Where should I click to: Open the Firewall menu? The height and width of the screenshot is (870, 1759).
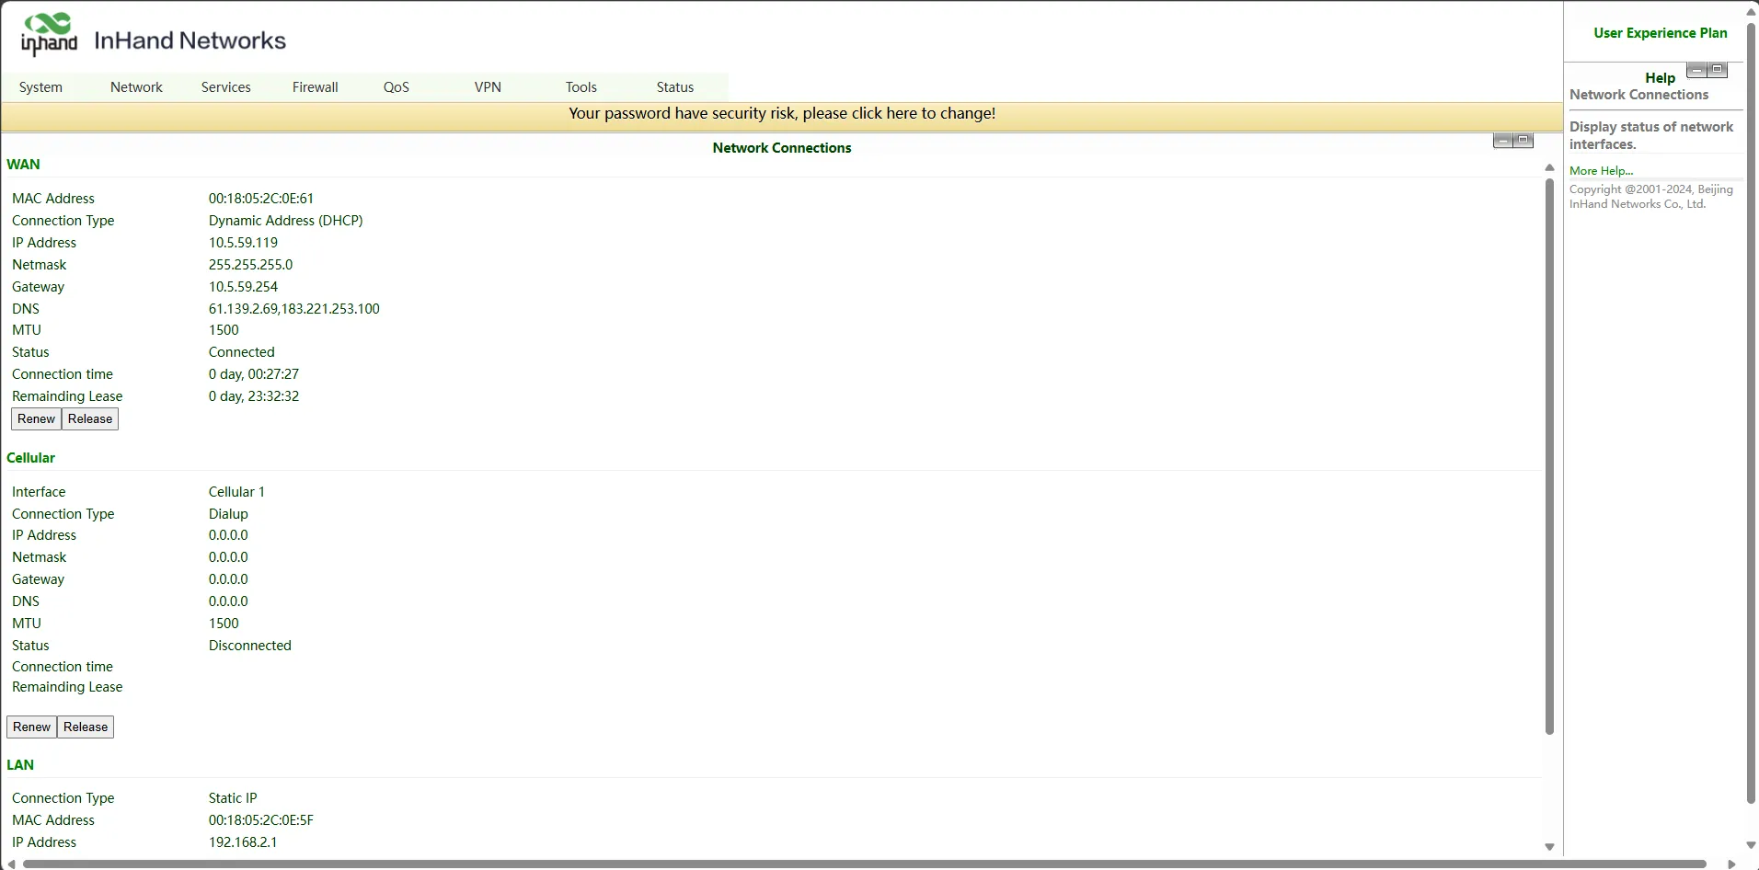pyautogui.click(x=316, y=87)
